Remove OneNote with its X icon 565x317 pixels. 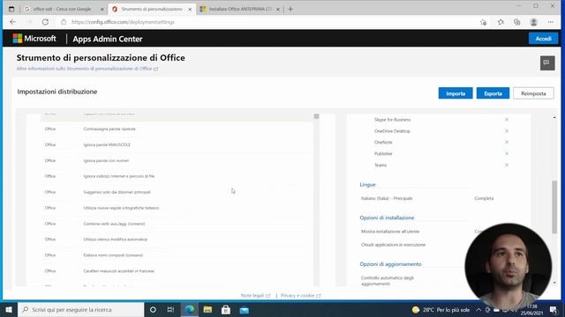click(506, 142)
